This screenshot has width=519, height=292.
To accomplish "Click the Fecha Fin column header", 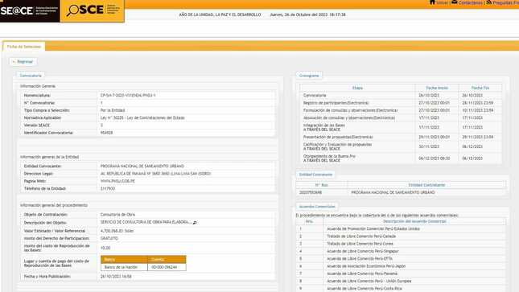I will coord(480,88).
